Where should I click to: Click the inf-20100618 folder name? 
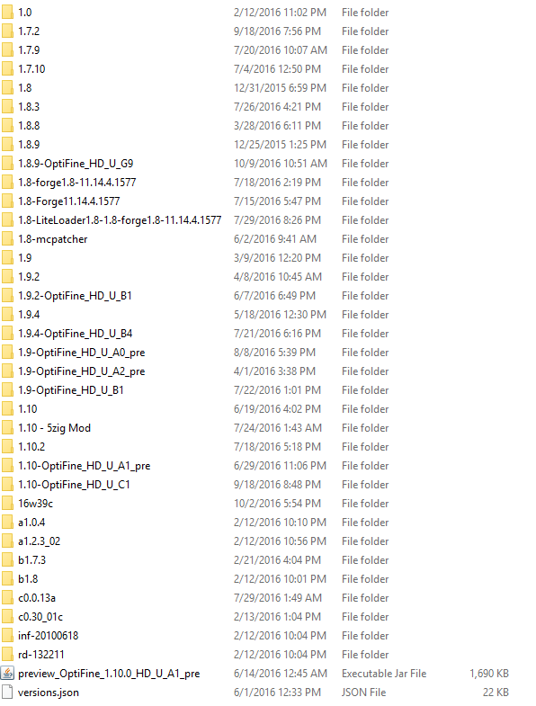(x=49, y=636)
